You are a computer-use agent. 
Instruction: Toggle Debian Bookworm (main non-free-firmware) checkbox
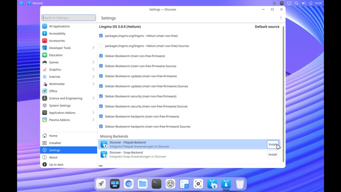(x=101, y=56)
